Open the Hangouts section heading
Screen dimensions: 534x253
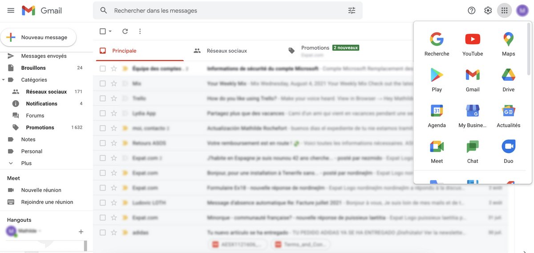coord(19,220)
